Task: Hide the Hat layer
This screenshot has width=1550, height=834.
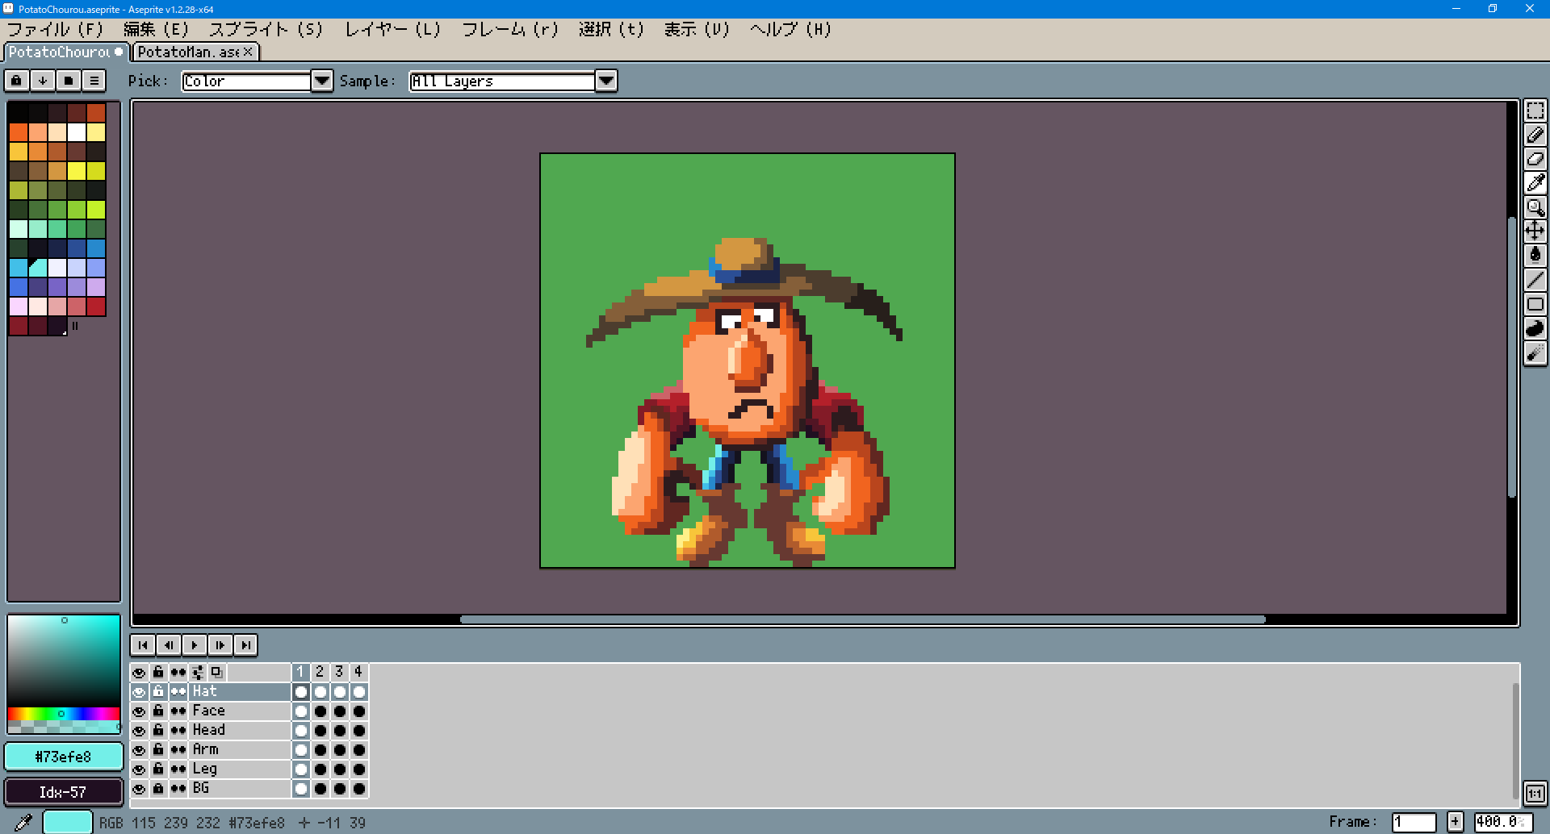Action: coord(139,692)
